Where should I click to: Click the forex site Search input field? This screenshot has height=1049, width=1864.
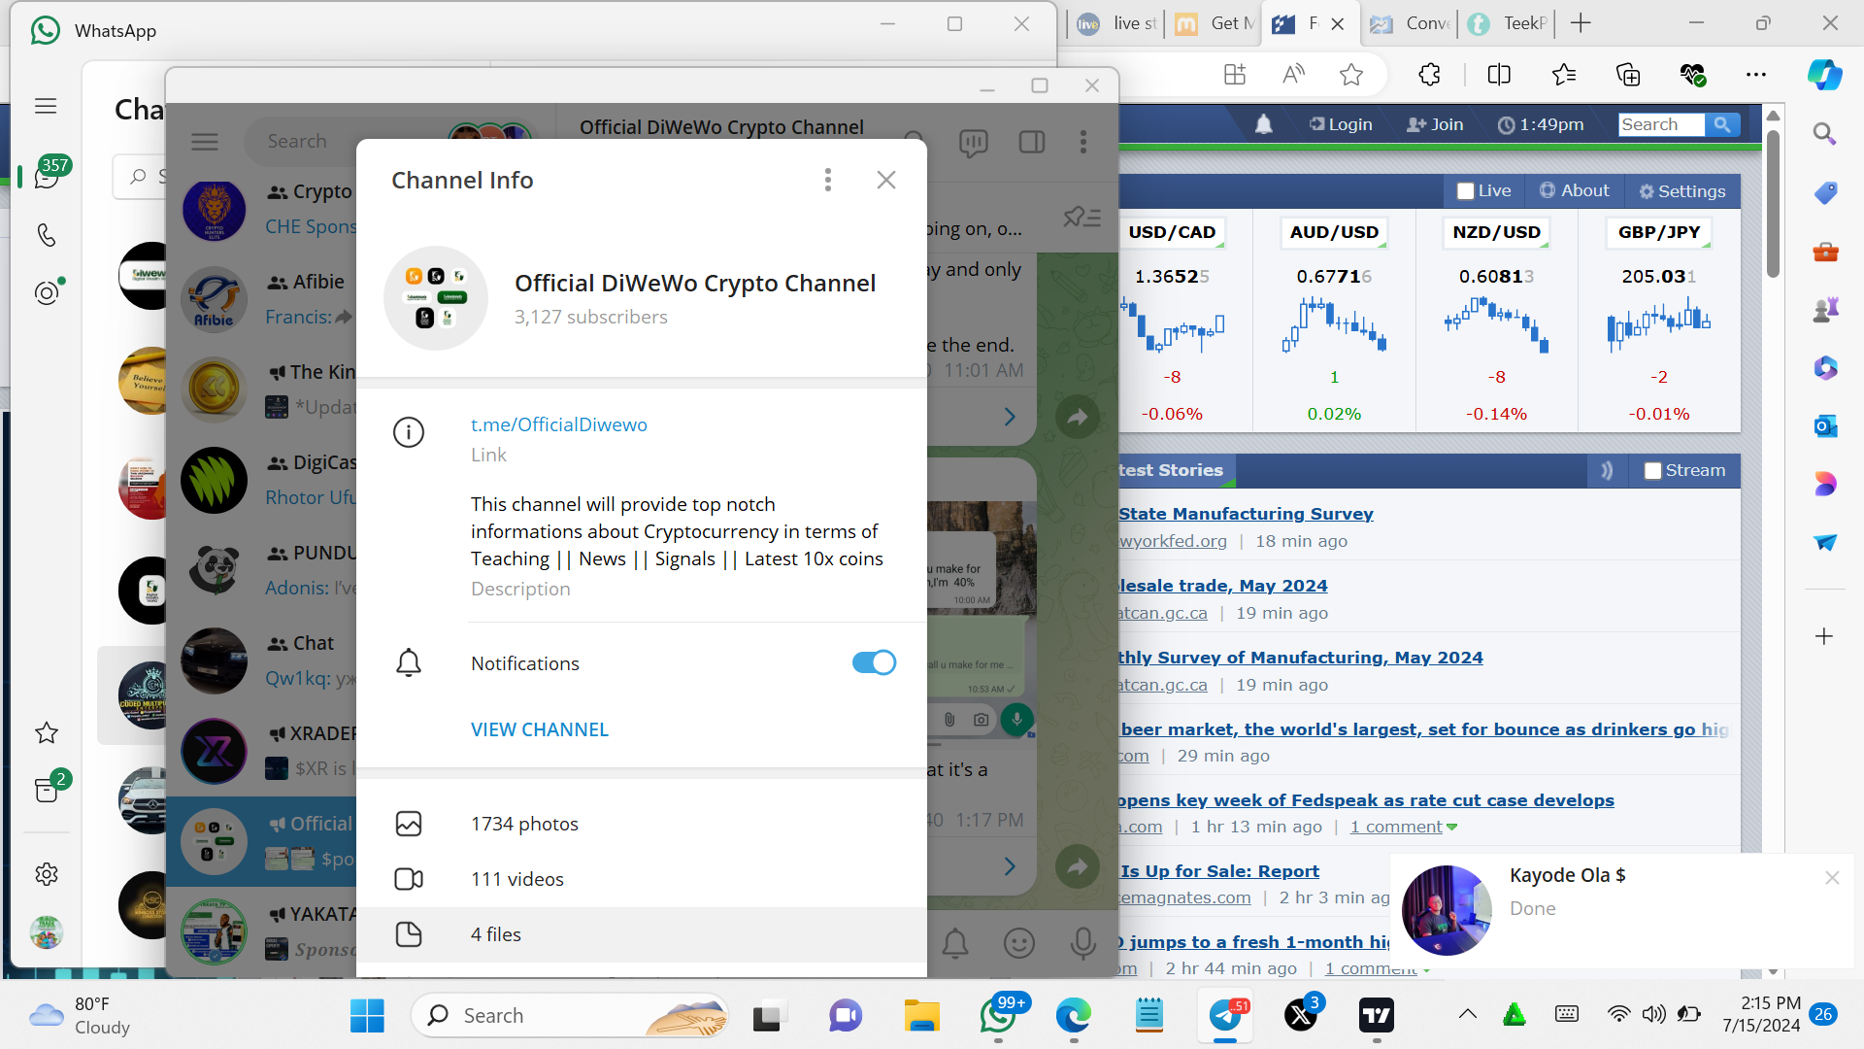[1660, 124]
